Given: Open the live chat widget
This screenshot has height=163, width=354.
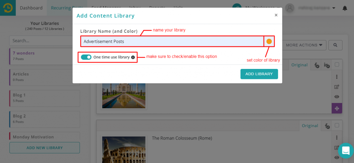Looking at the screenshot, I should 345,151.
